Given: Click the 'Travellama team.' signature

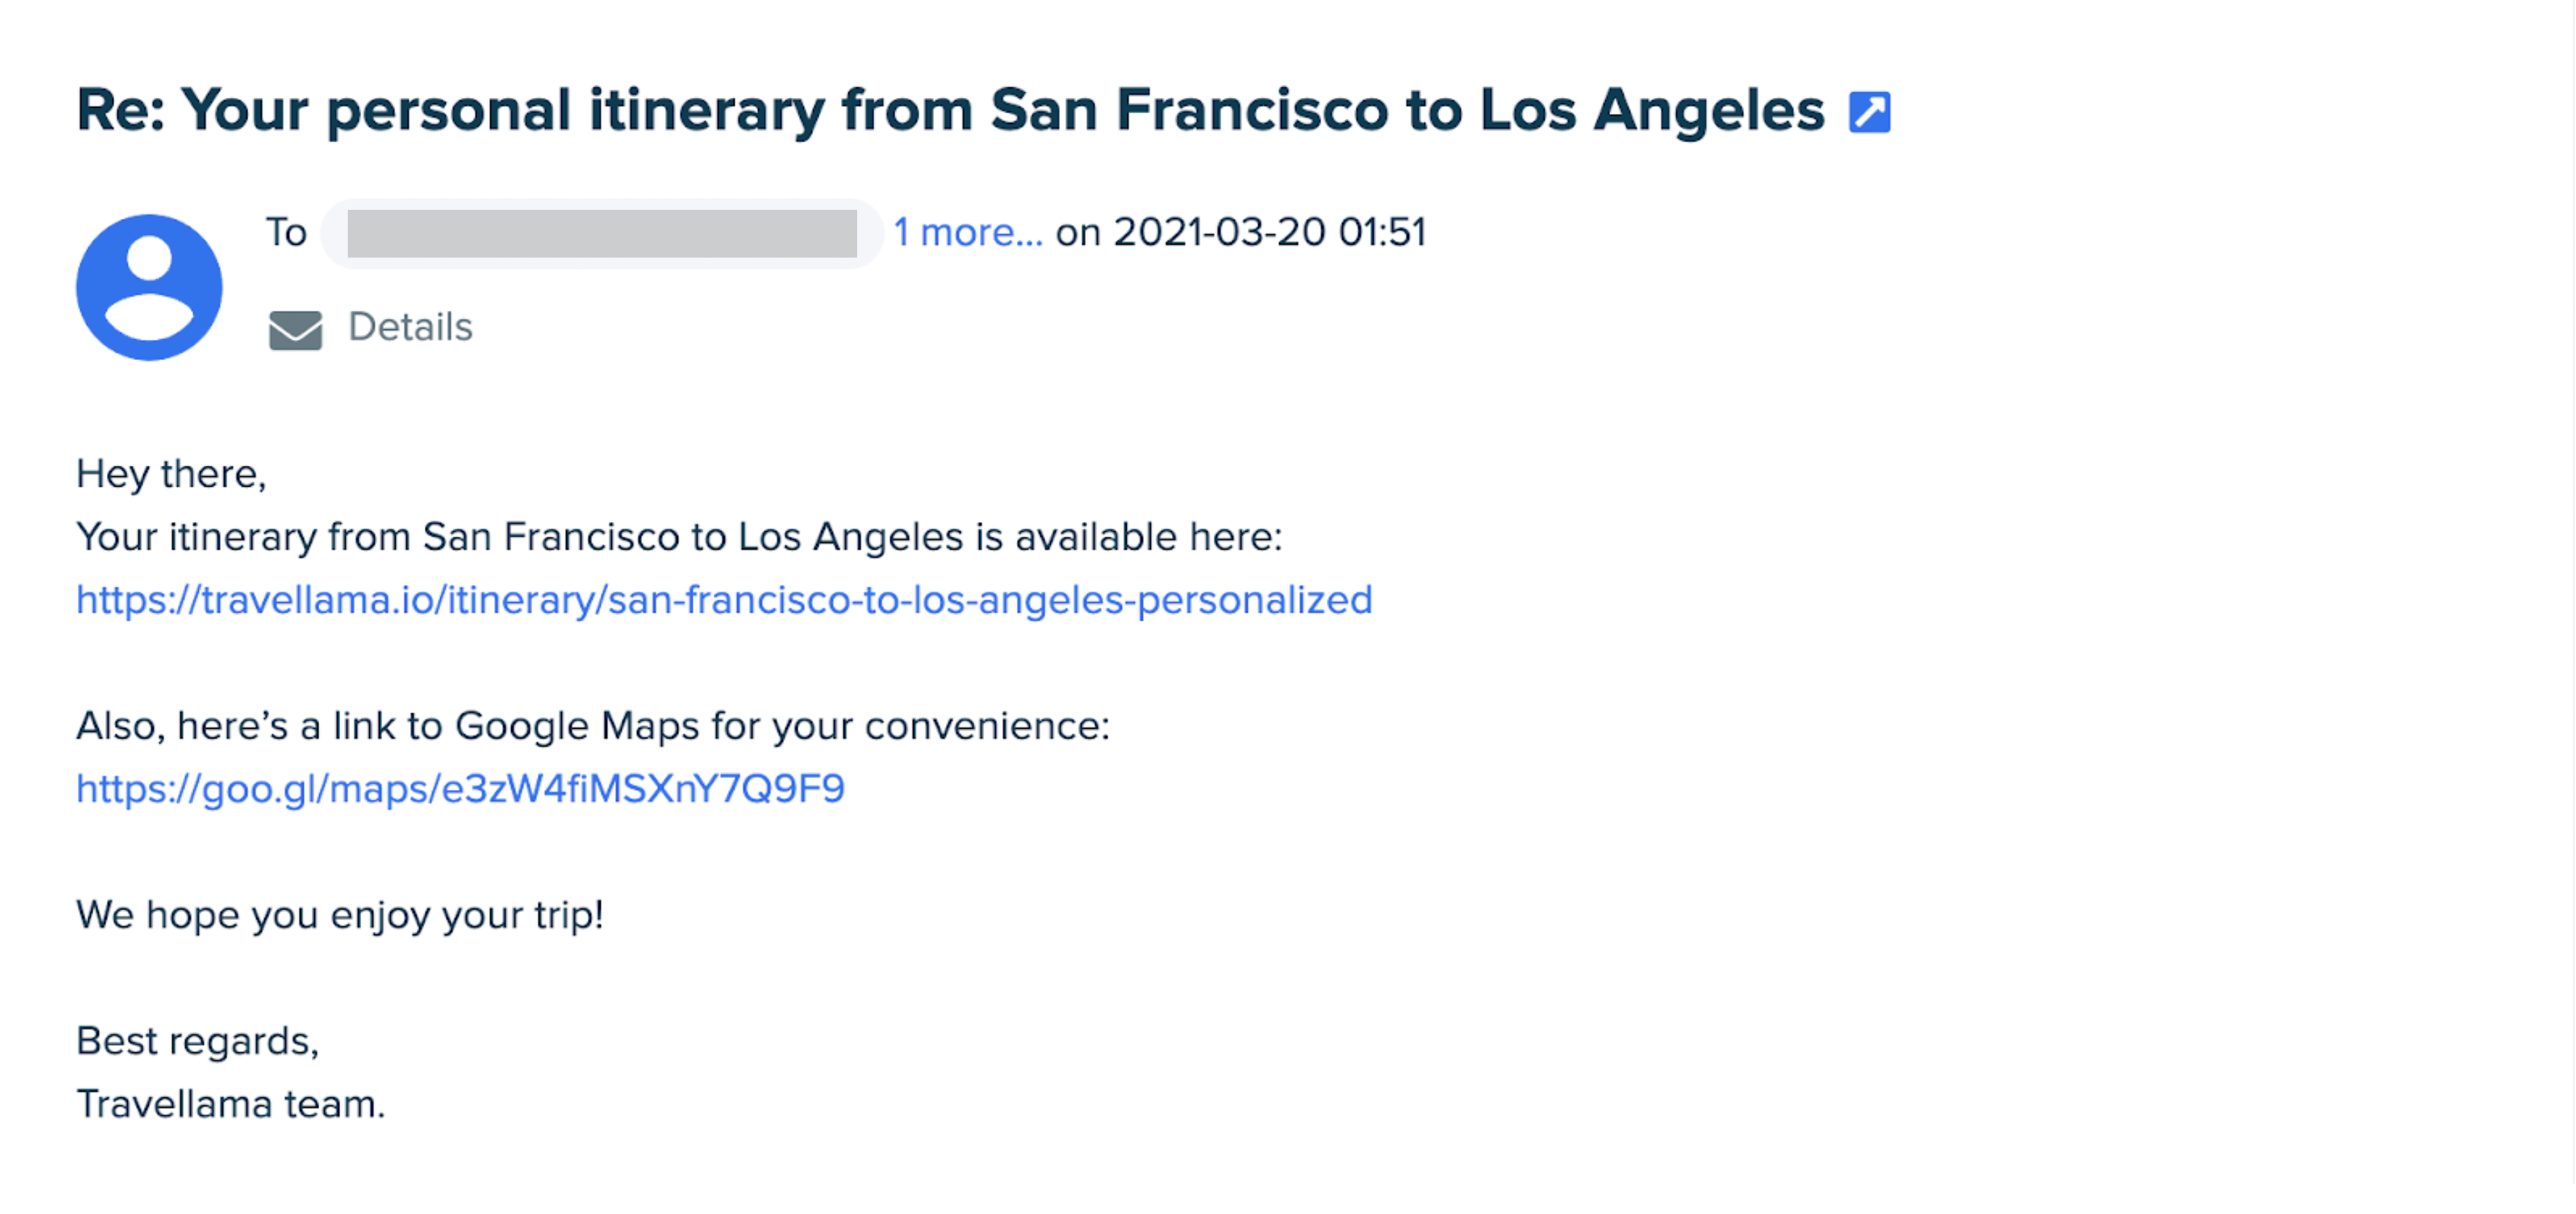Looking at the screenshot, I should click(x=230, y=1104).
